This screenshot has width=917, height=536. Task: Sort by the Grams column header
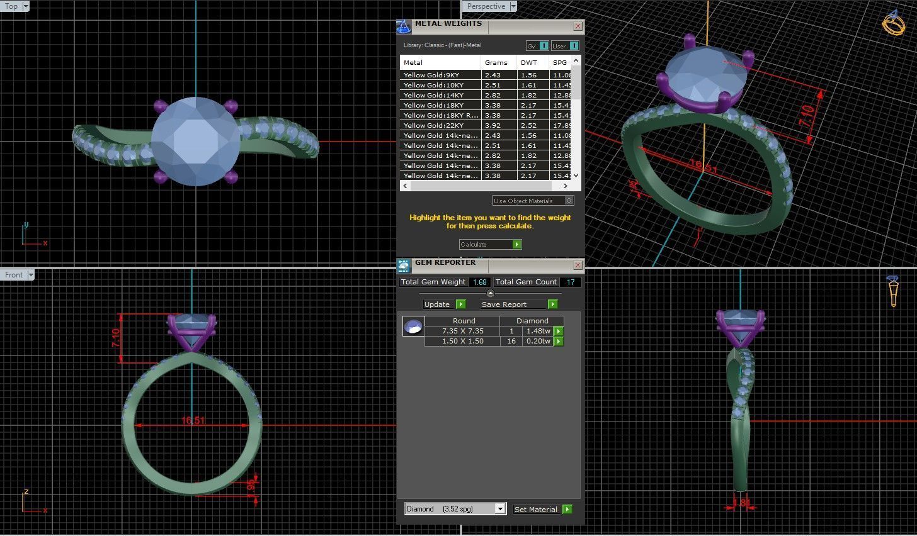pyautogui.click(x=499, y=62)
